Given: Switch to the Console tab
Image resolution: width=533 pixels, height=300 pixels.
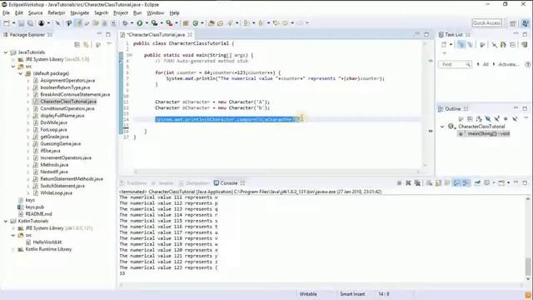Looking at the screenshot, I should tap(229, 183).
